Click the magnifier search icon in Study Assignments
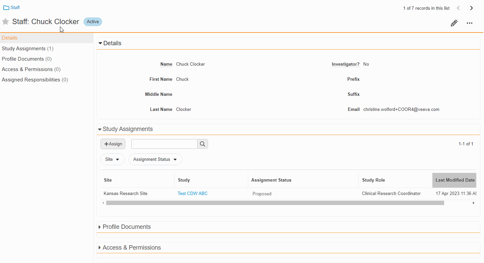484x263 pixels. [203, 144]
